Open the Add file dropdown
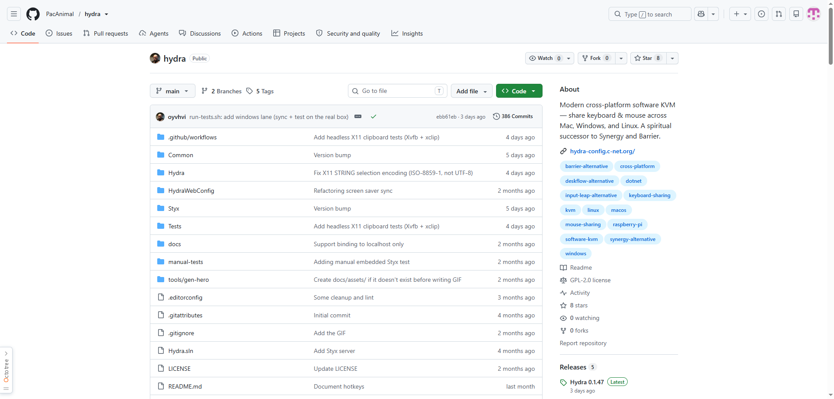The image size is (834, 399). click(x=472, y=91)
